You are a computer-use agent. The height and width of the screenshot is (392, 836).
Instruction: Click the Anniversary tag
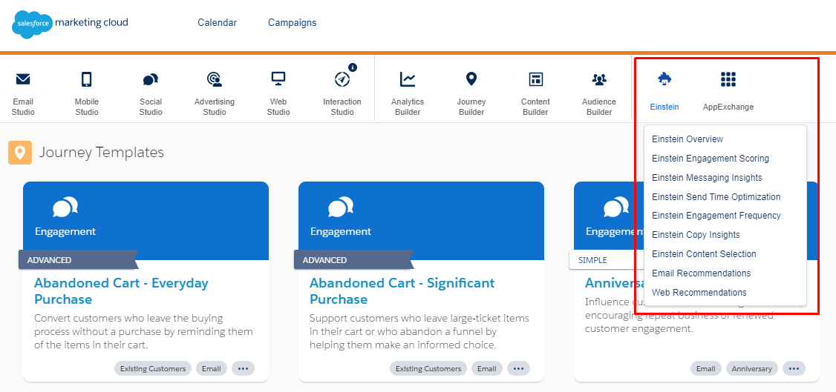[x=752, y=368]
